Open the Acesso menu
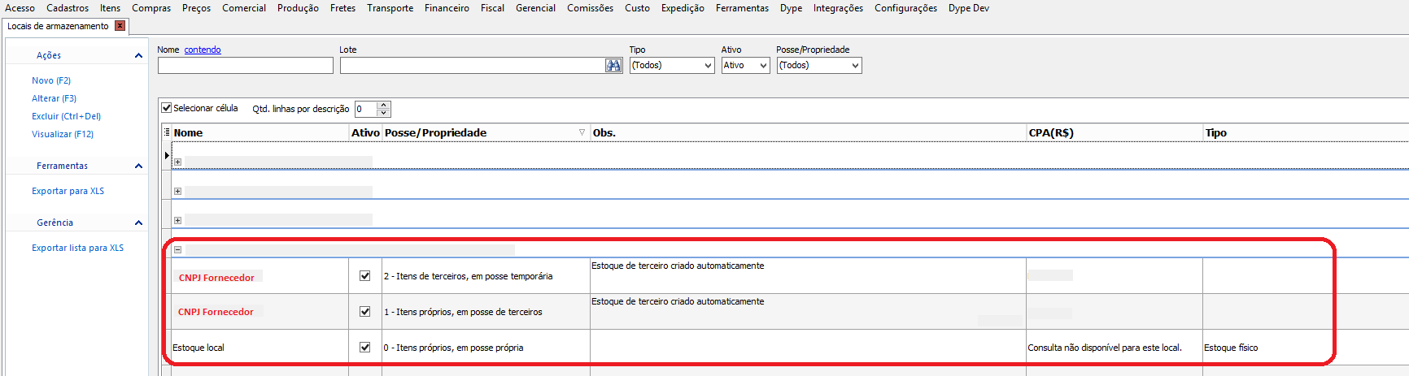This screenshot has width=1409, height=376. click(20, 8)
